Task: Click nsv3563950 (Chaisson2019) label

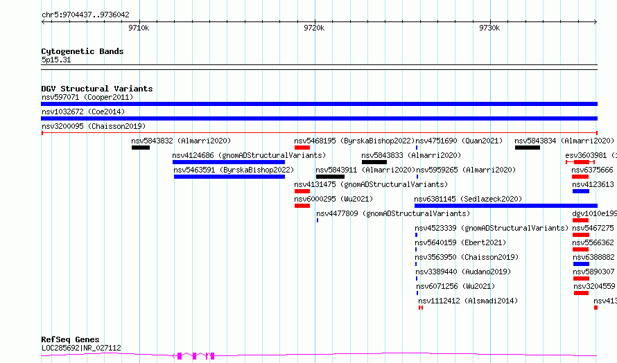Action: 467,257
